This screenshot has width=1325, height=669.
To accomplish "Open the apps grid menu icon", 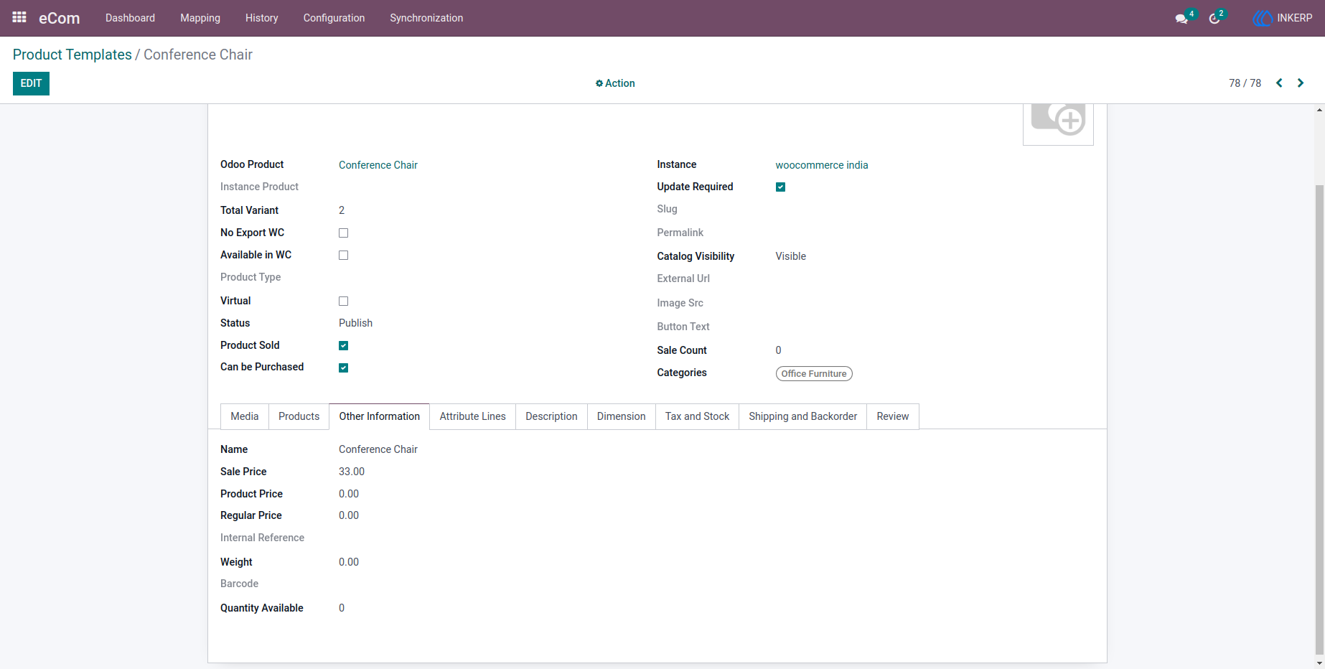I will tap(19, 17).
